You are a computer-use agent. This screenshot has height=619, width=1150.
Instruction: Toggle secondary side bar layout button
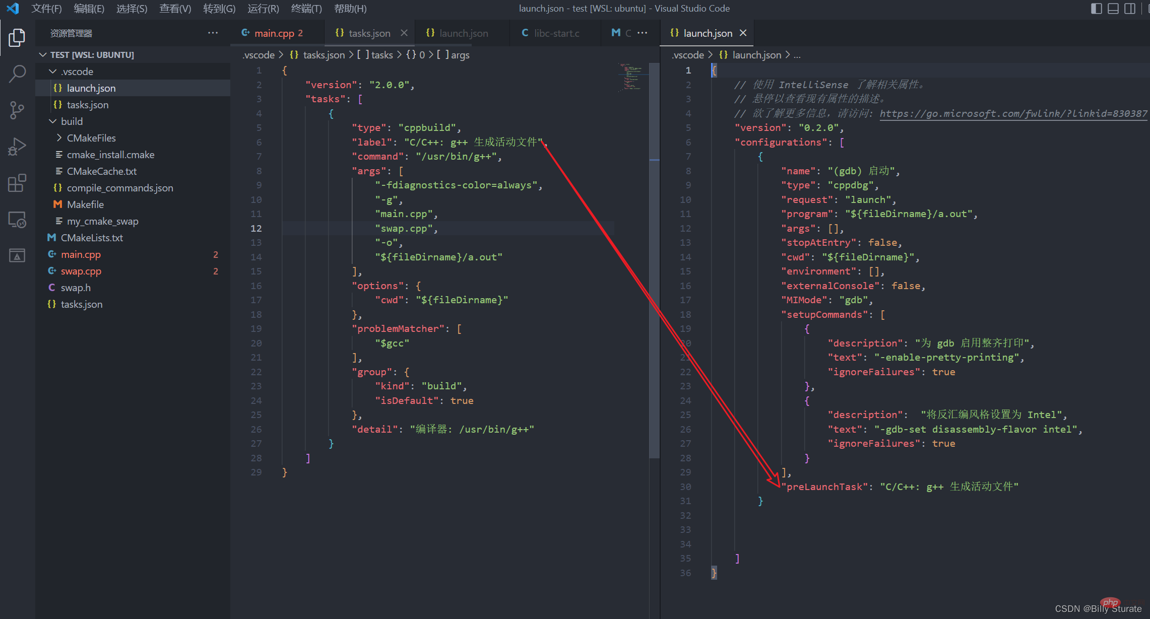1130,9
